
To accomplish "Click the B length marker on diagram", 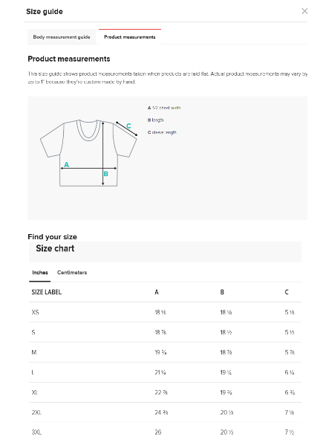I will 106,174.
